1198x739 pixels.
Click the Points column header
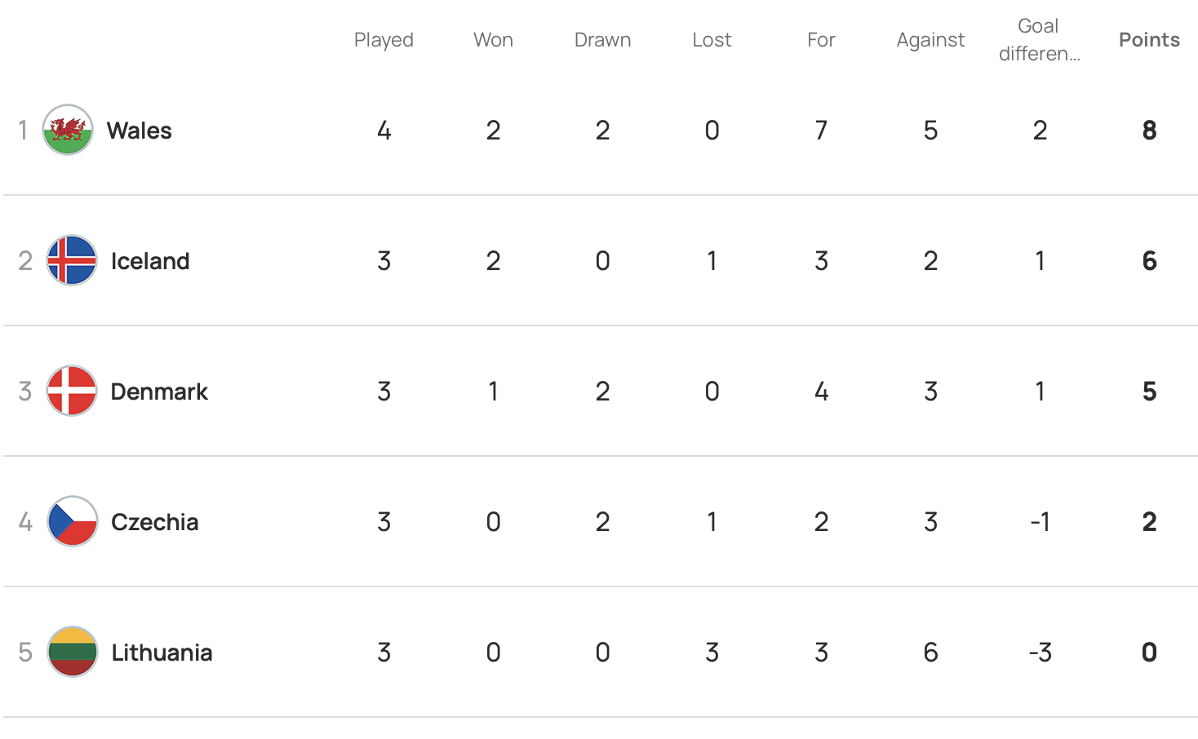click(x=1149, y=40)
